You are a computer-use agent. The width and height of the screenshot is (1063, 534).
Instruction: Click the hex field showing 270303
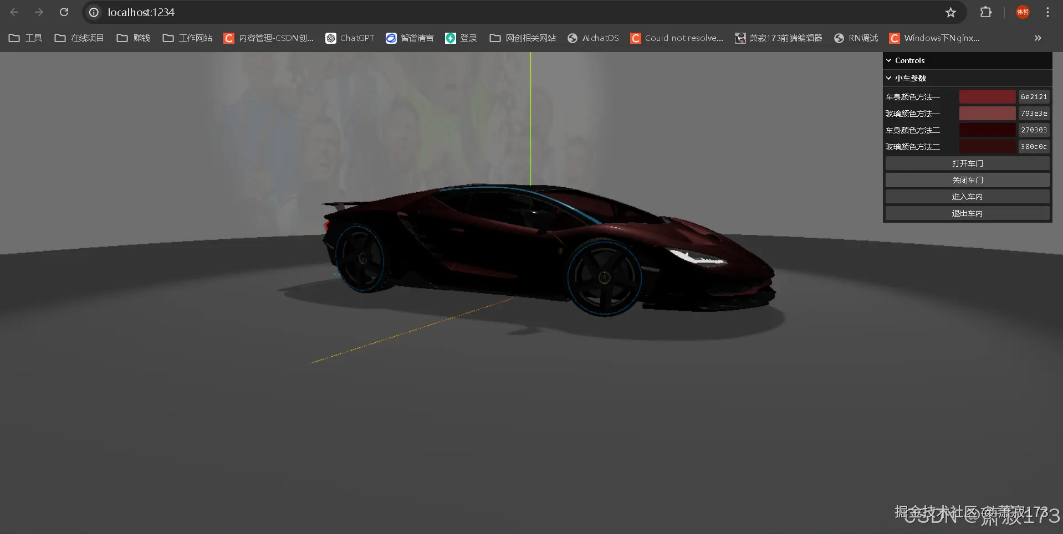click(x=1034, y=130)
